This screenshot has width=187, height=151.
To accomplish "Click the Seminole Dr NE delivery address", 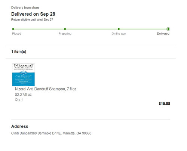I will (51, 133).
